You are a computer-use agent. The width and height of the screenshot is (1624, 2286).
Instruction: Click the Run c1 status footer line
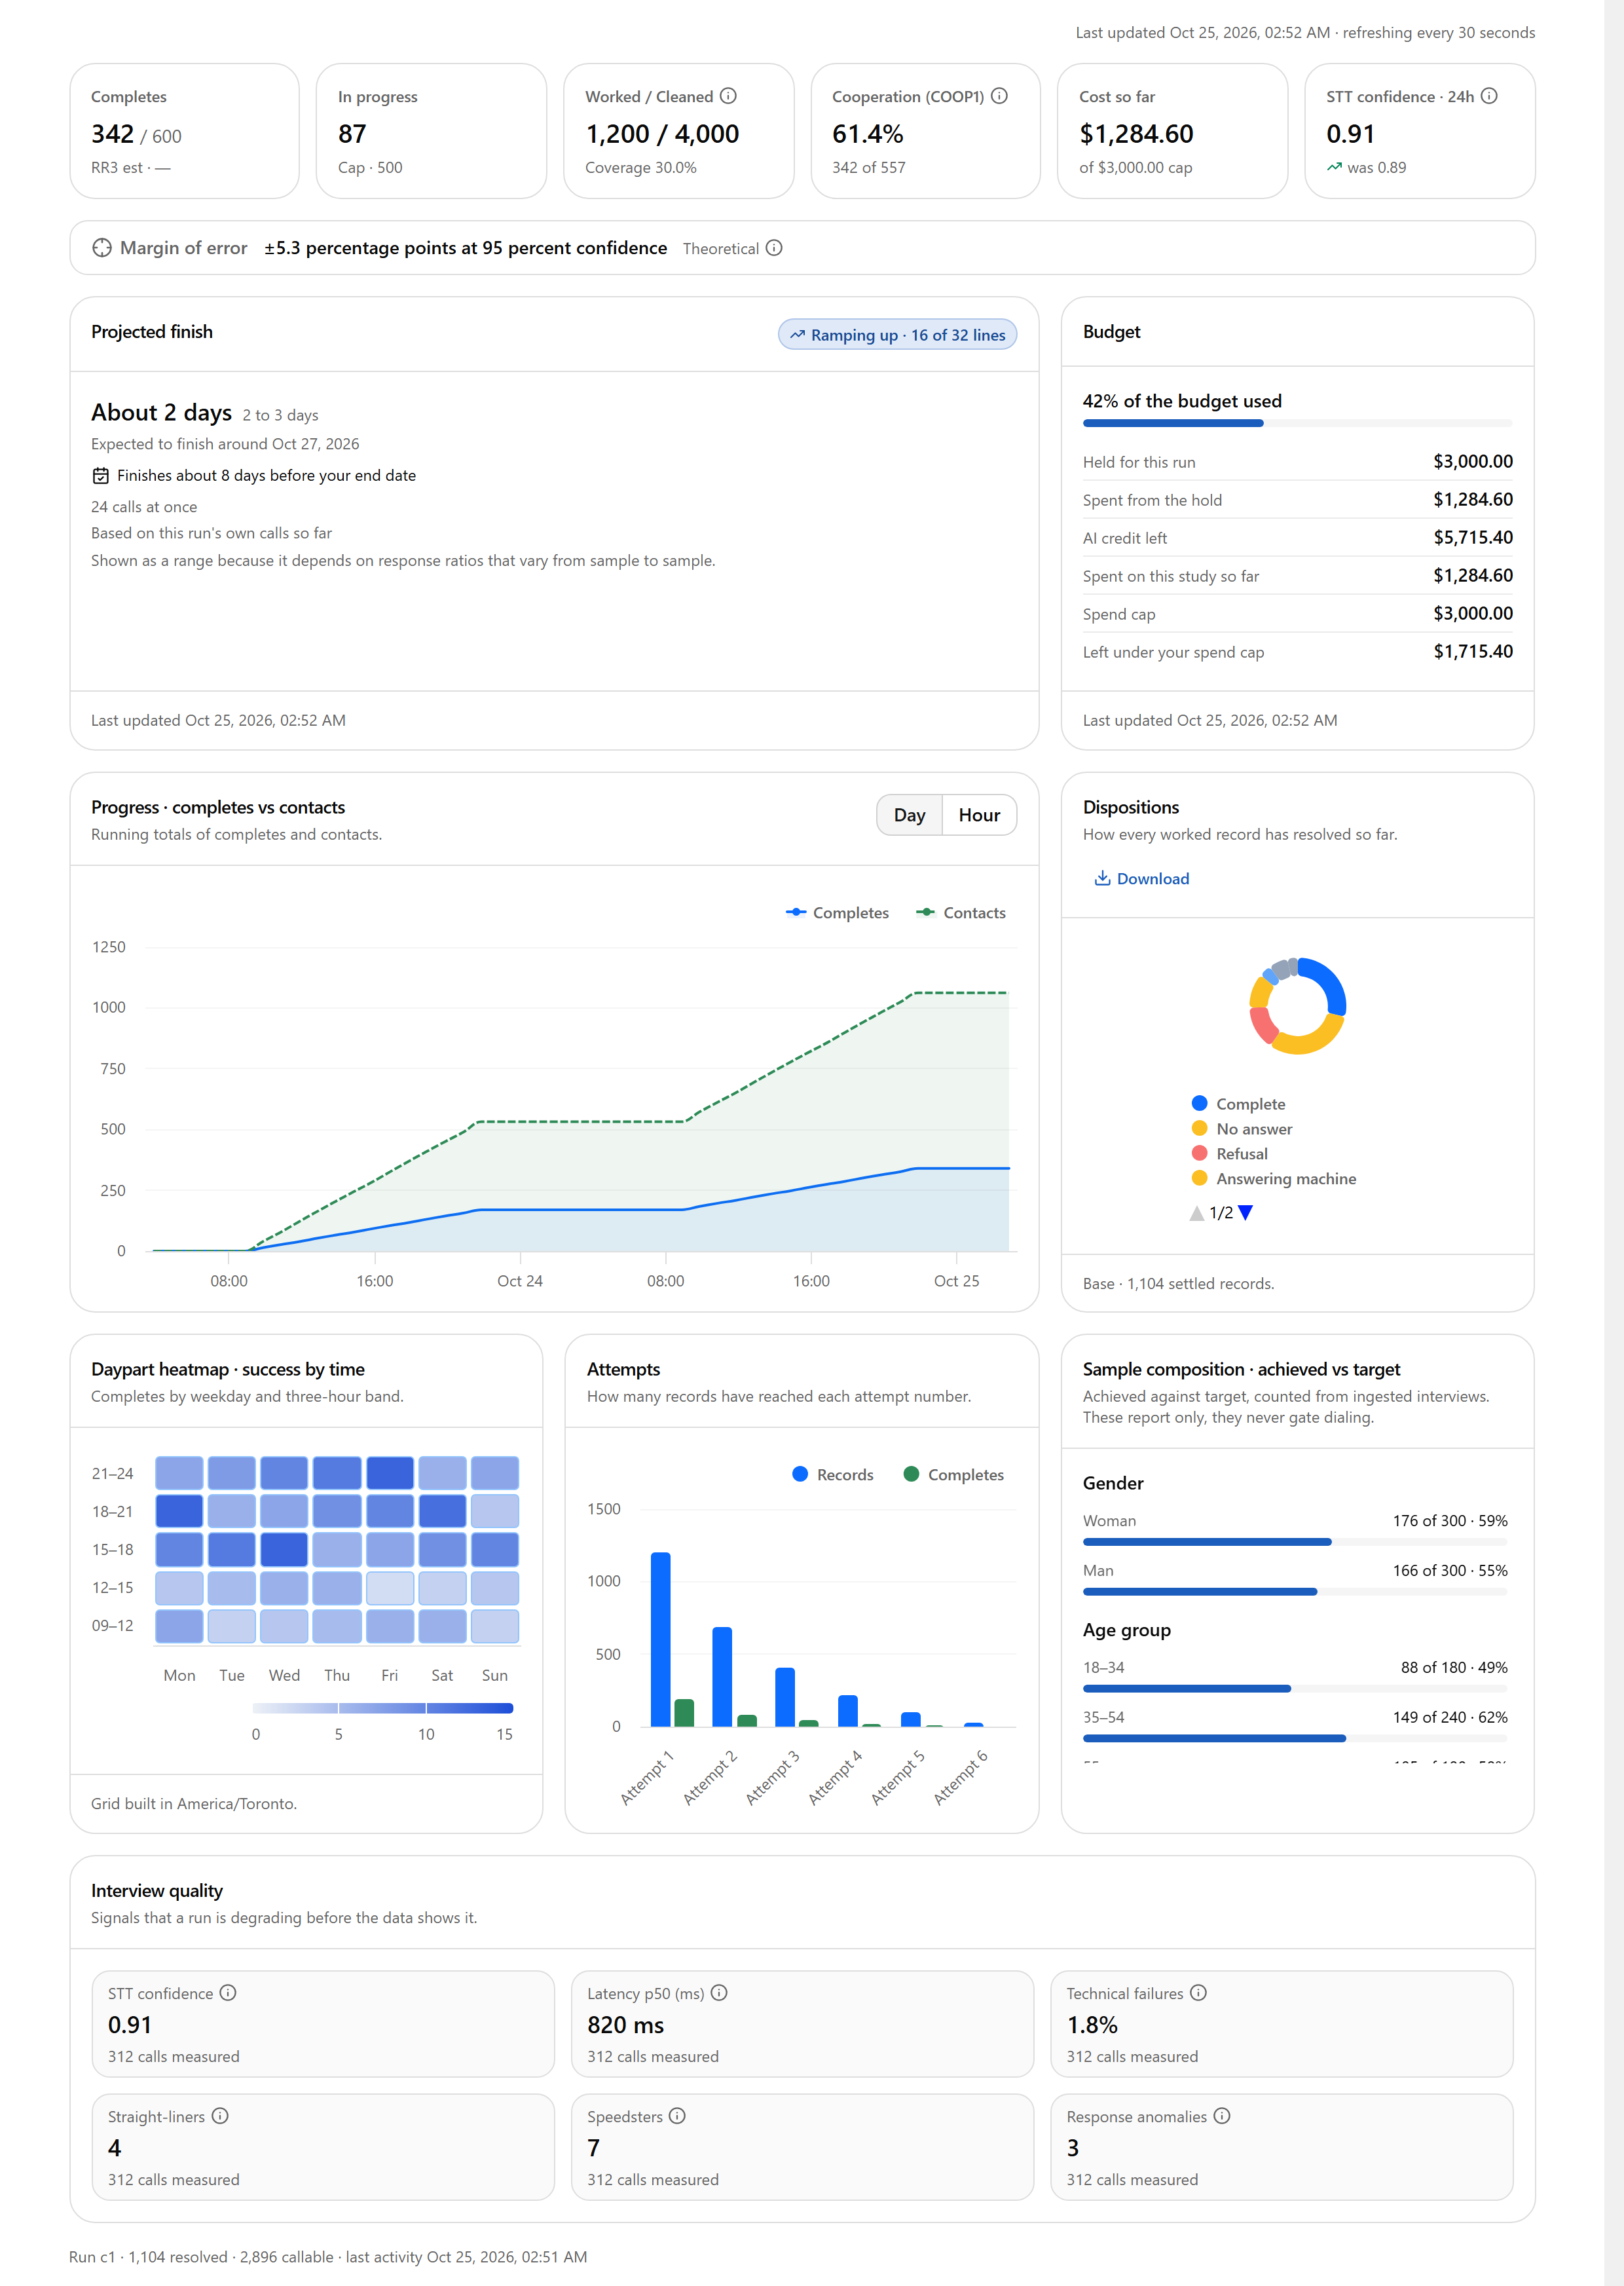click(x=328, y=2257)
